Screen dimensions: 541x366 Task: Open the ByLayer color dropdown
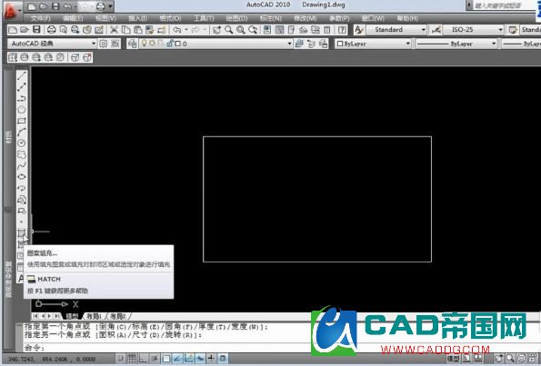pos(374,44)
